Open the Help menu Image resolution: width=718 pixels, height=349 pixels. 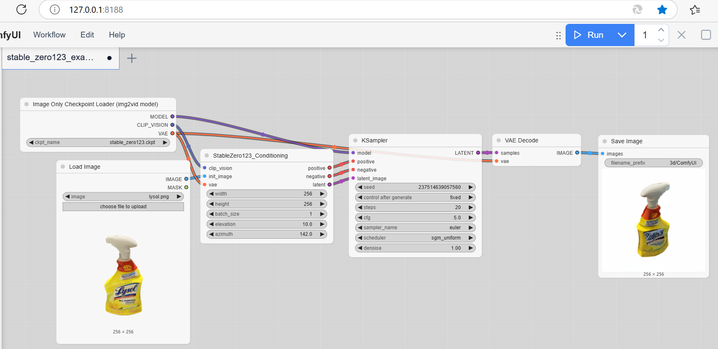117,35
